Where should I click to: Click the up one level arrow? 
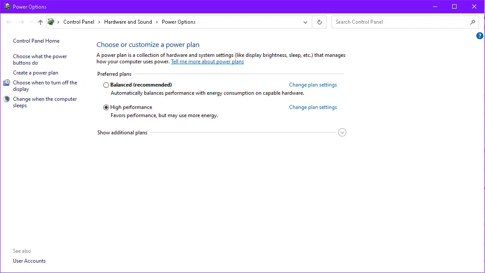(x=40, y=22)
